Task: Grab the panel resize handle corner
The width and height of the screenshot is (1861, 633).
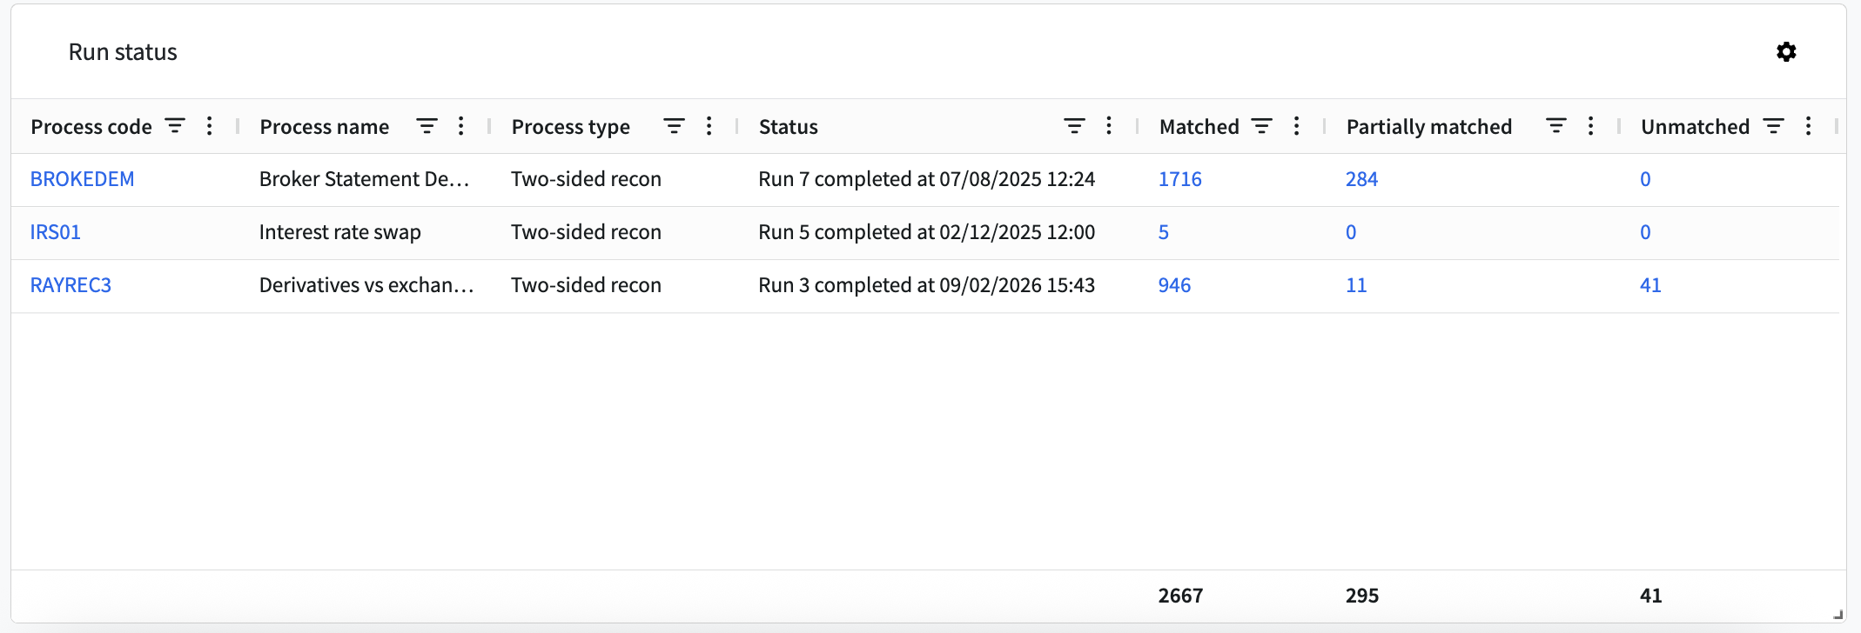Action: [x=1837, y=614]
